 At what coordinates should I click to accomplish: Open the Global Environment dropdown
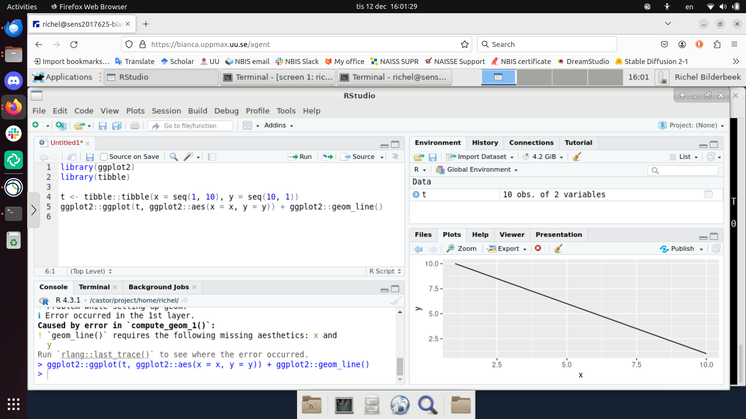coord(479,170)
